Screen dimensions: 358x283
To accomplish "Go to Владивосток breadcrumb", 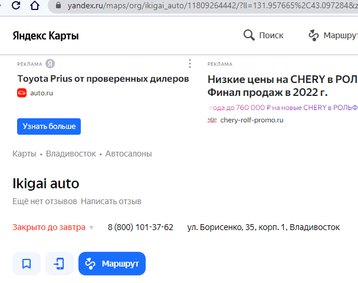I will (x=71, y=154).
